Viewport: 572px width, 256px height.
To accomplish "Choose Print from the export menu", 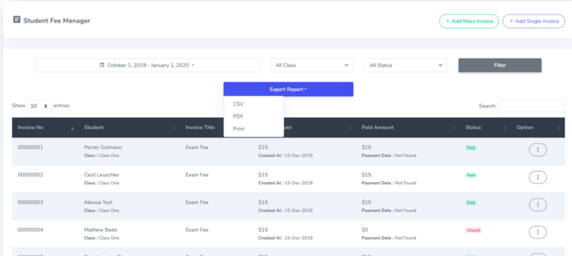I will click(x=239, y=129).
